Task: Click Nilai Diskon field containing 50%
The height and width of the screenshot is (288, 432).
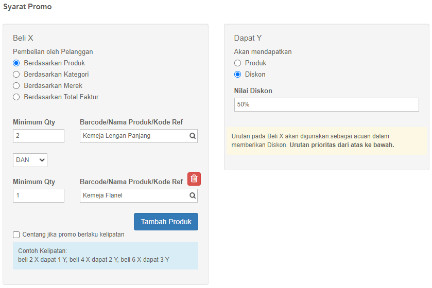Action: (x=326, y=104)
